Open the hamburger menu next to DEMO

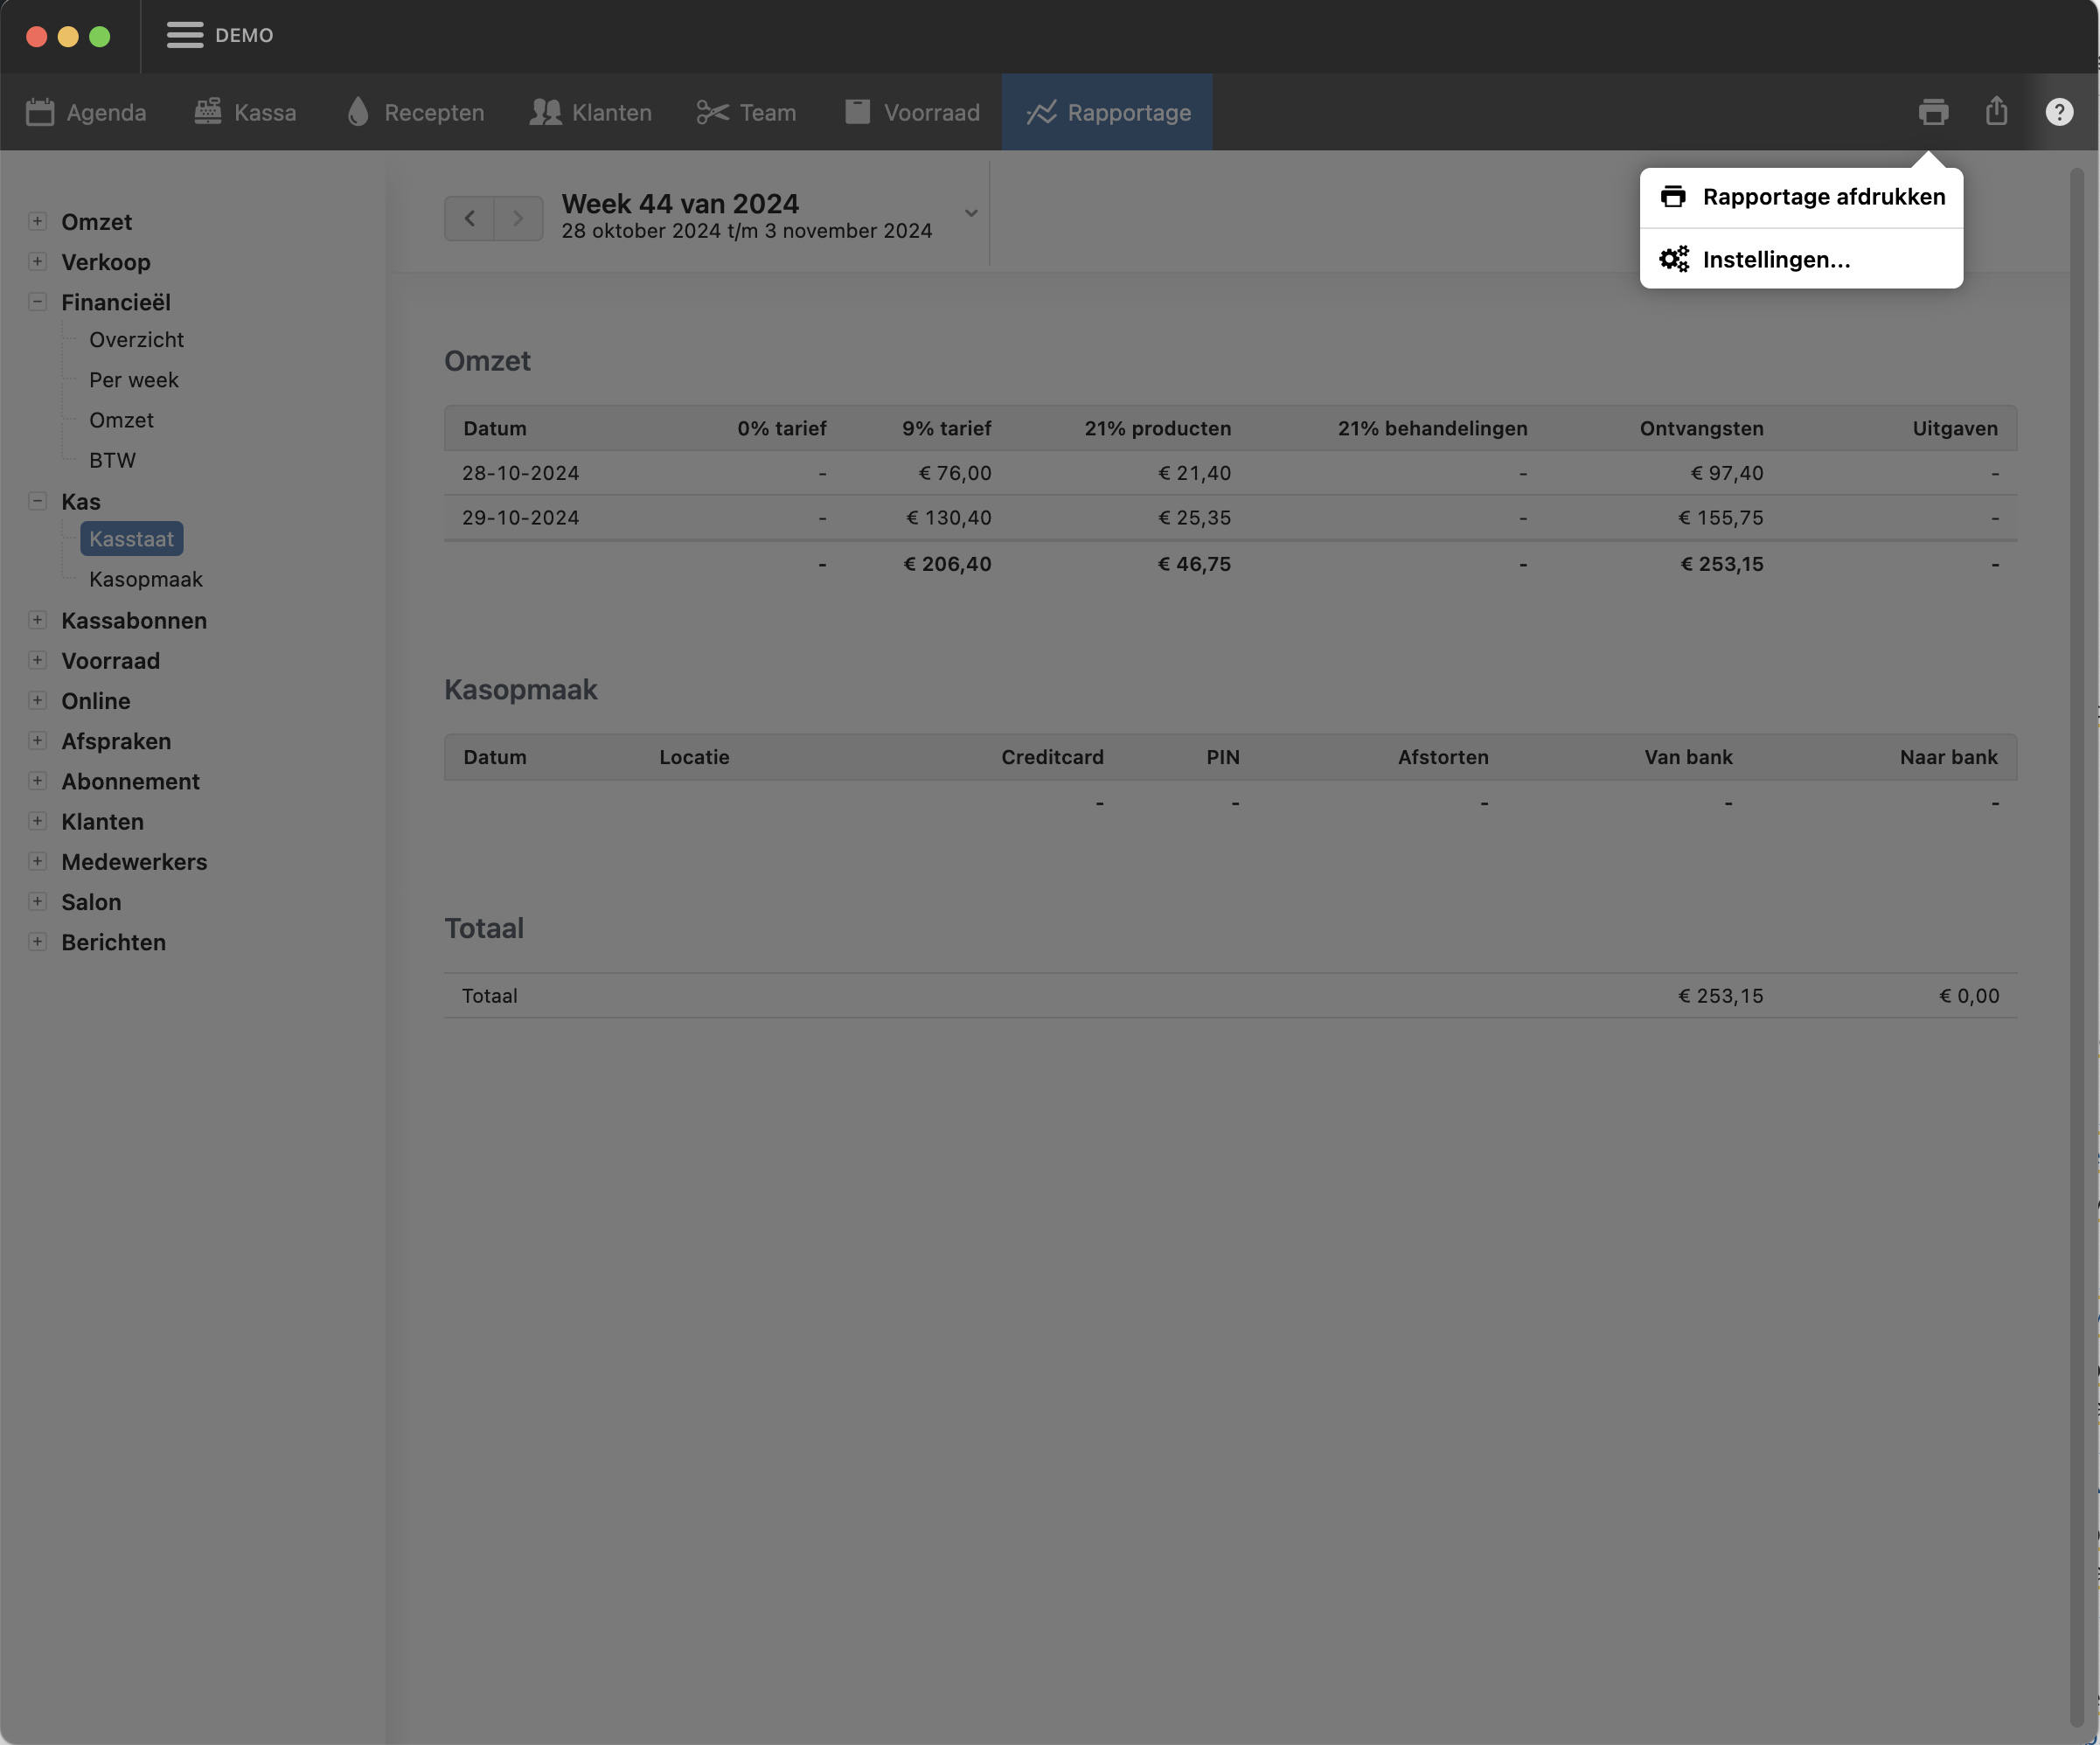[x=185, y=35]
